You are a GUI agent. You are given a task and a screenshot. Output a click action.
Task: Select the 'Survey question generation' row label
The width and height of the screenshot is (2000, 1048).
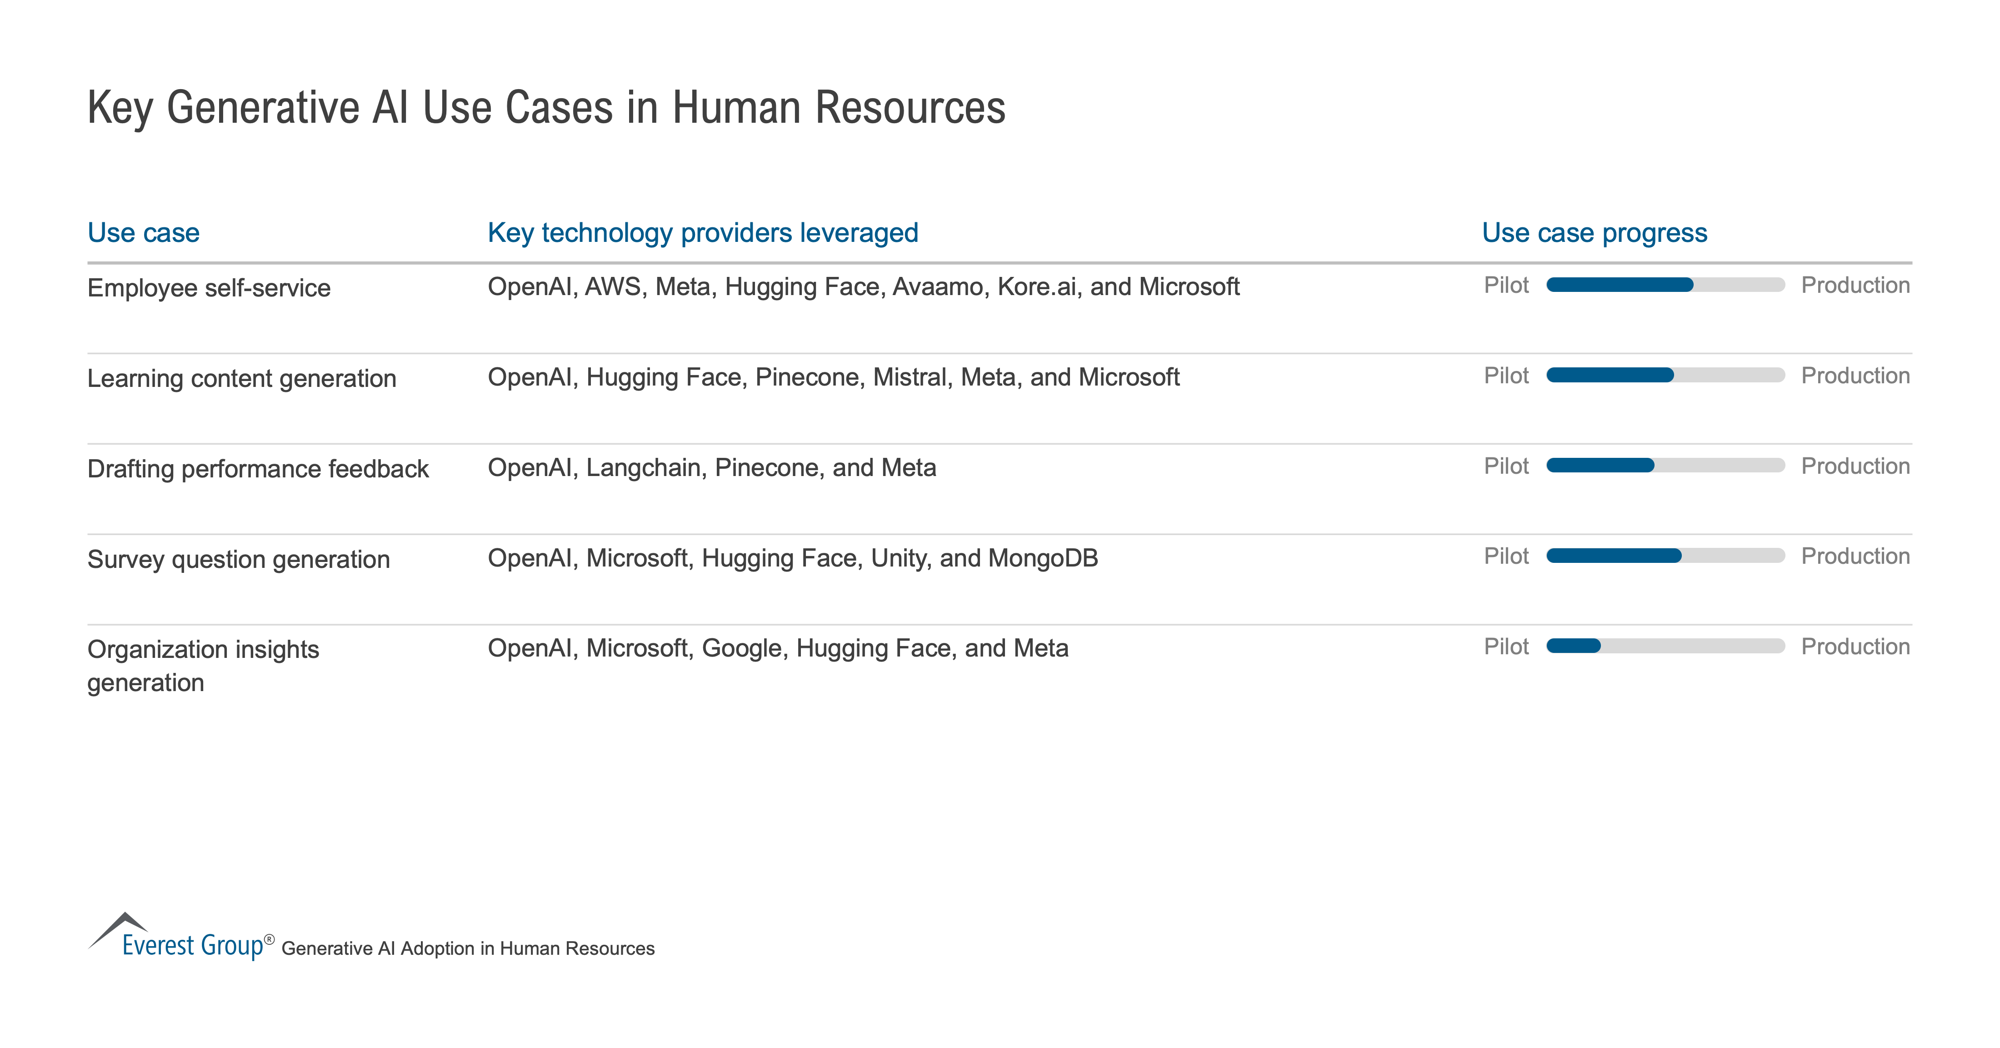[x=238, y=559]
